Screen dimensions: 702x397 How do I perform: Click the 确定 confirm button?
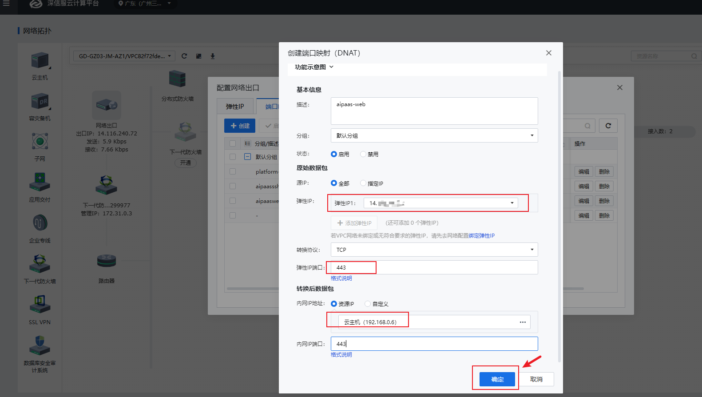coord(497,379)
